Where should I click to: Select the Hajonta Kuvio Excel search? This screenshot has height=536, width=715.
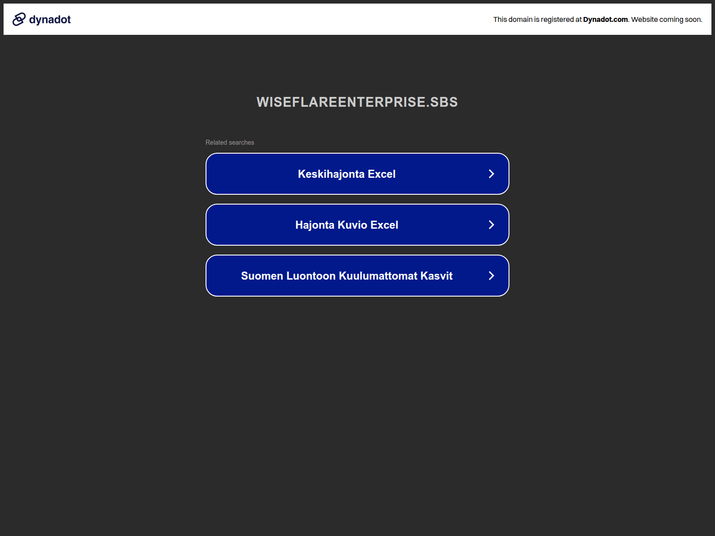357,225
